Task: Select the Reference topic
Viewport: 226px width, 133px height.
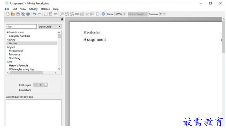Action: pyautogui.click(x=14, y=54)
